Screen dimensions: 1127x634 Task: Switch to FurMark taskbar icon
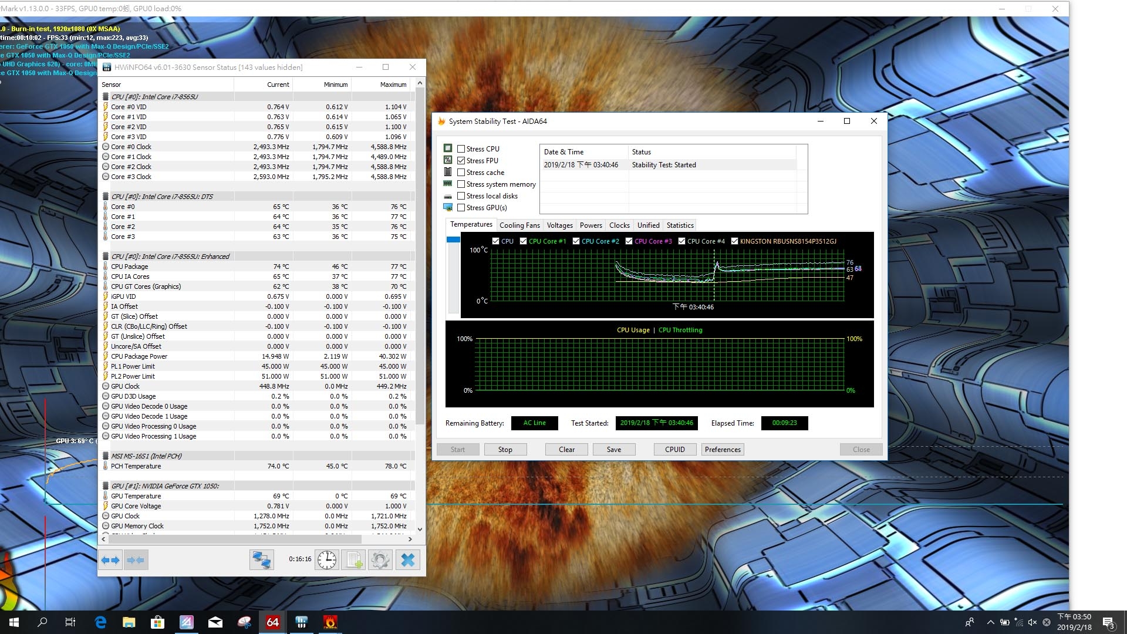coord(330,622)
